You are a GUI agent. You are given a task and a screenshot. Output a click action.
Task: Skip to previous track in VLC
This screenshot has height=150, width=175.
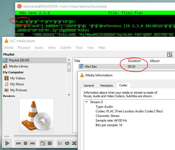(x=18, y=143)
